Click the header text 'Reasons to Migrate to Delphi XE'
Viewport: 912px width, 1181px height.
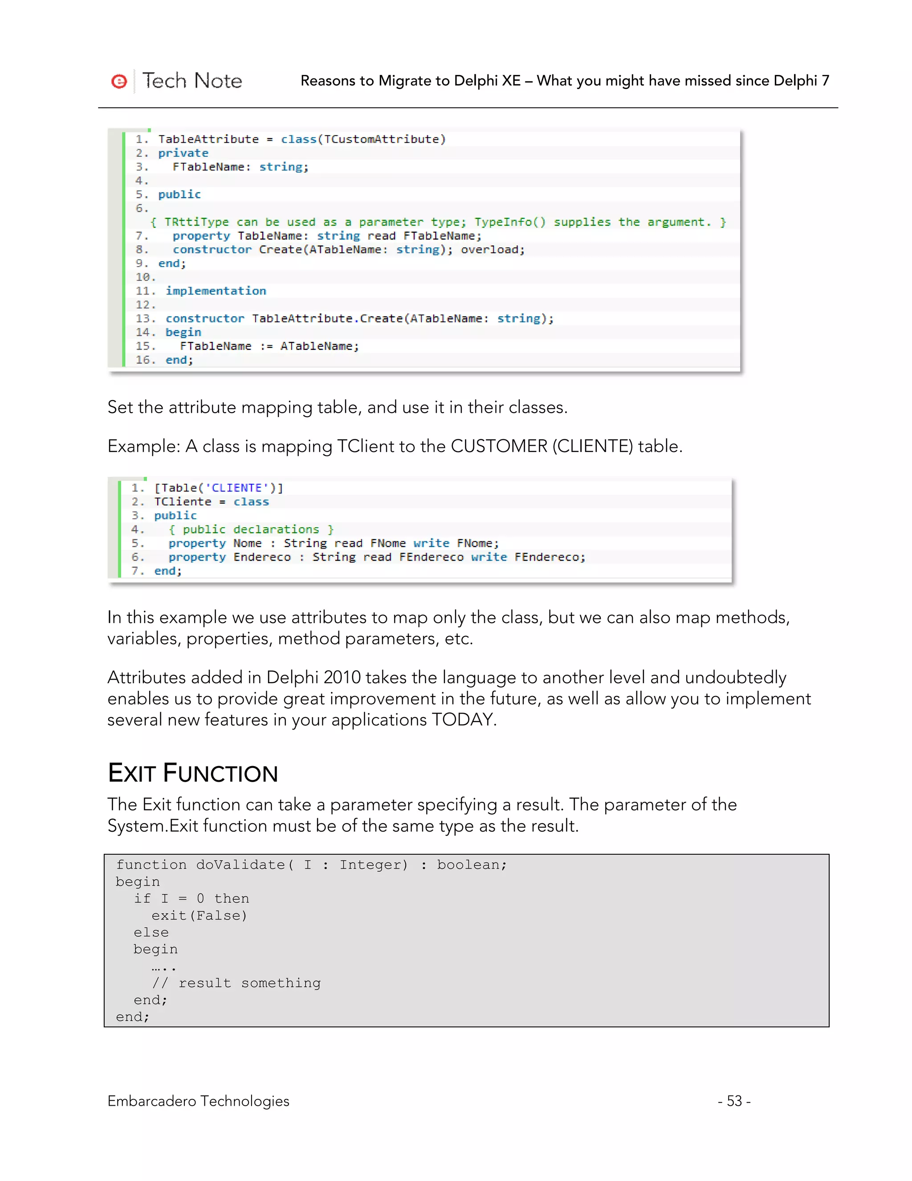coord(411,81)
